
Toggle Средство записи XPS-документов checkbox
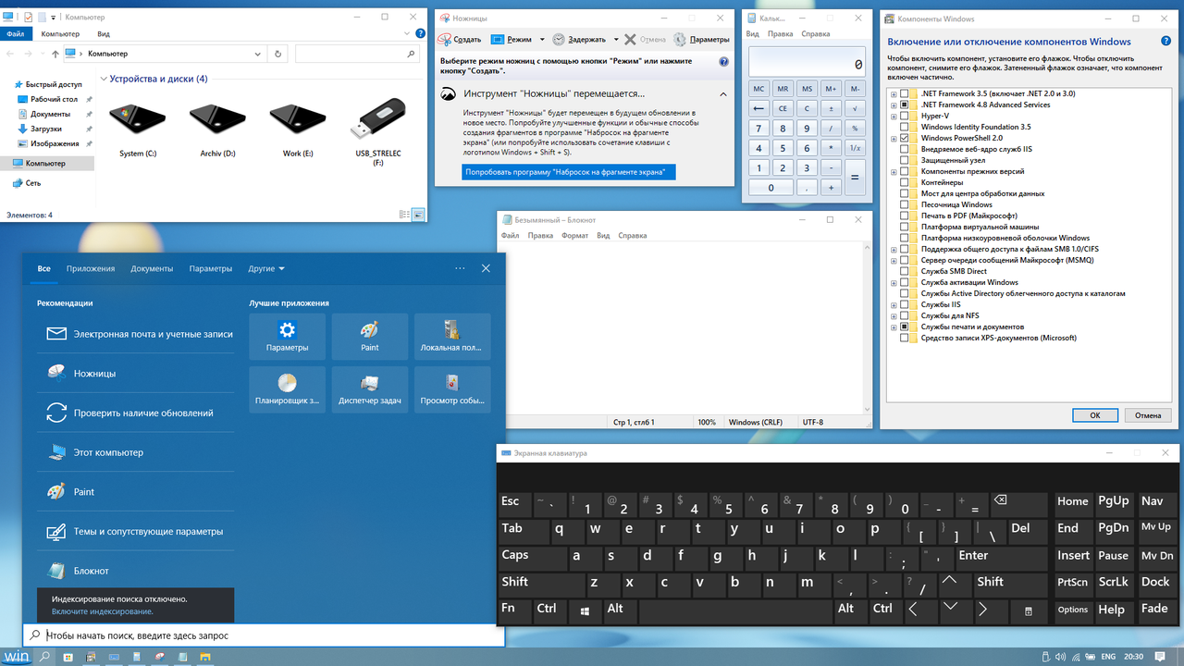(x=905, y=338)
